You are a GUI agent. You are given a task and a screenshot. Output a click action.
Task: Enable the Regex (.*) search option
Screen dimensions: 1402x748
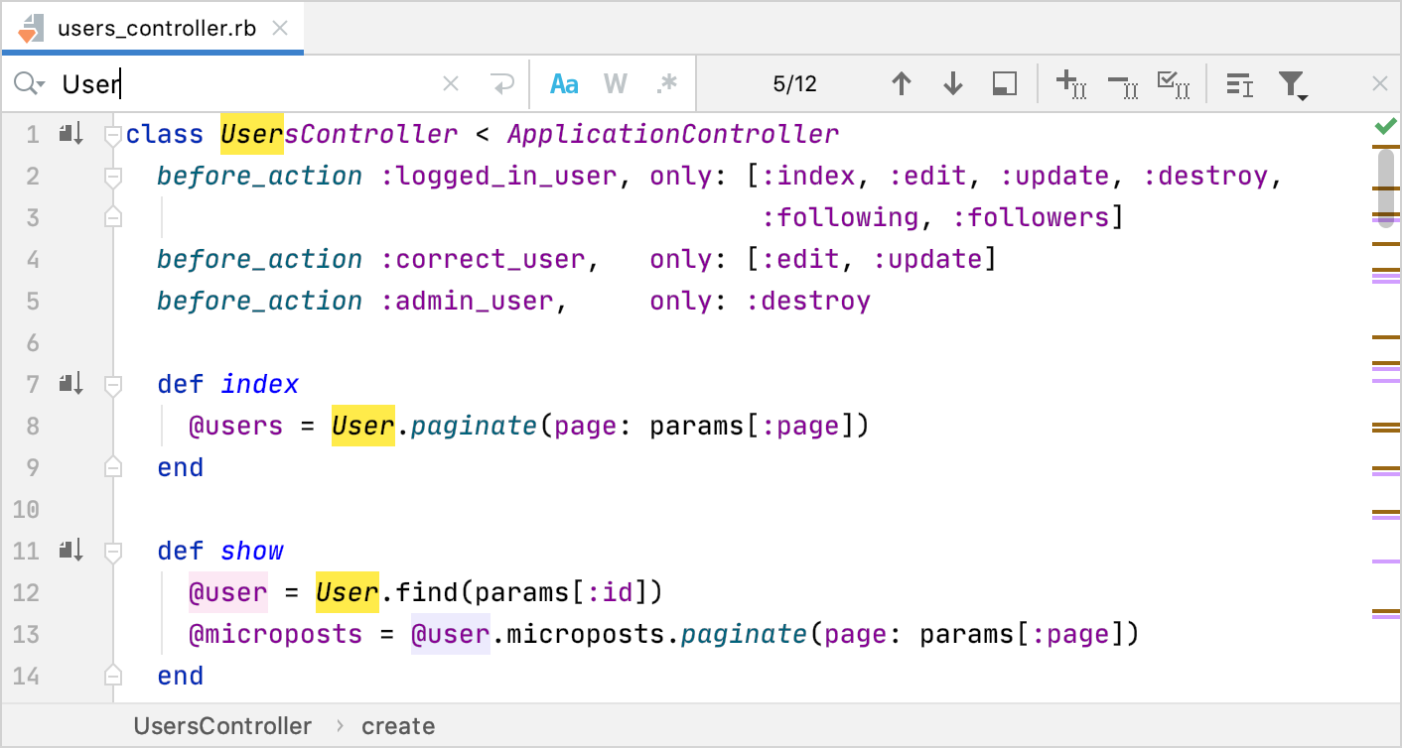point(667,84)
